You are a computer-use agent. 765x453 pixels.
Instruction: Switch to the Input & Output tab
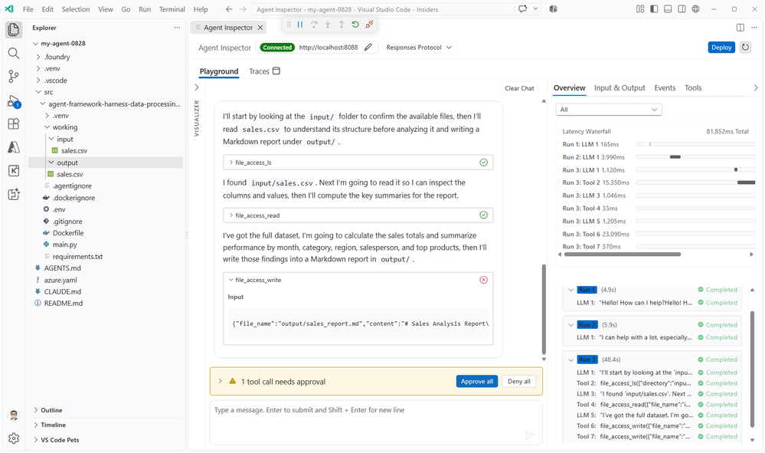(620, 88)
